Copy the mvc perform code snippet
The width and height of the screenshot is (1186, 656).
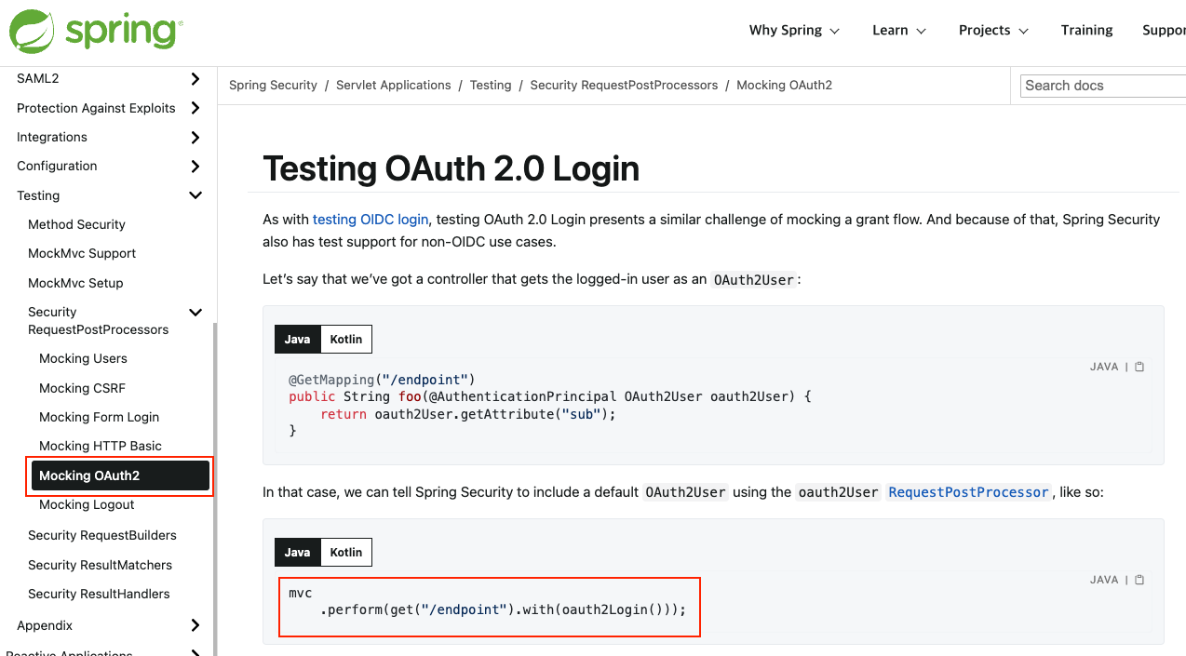pos(1139,580)
